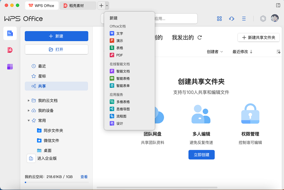Click the 权限管理 lock illustration
The width and height of the screenshot is (284, 190).
click(250, 113)
